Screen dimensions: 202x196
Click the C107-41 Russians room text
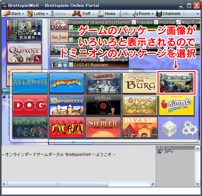pyautogui.click(x=91, y=65)
